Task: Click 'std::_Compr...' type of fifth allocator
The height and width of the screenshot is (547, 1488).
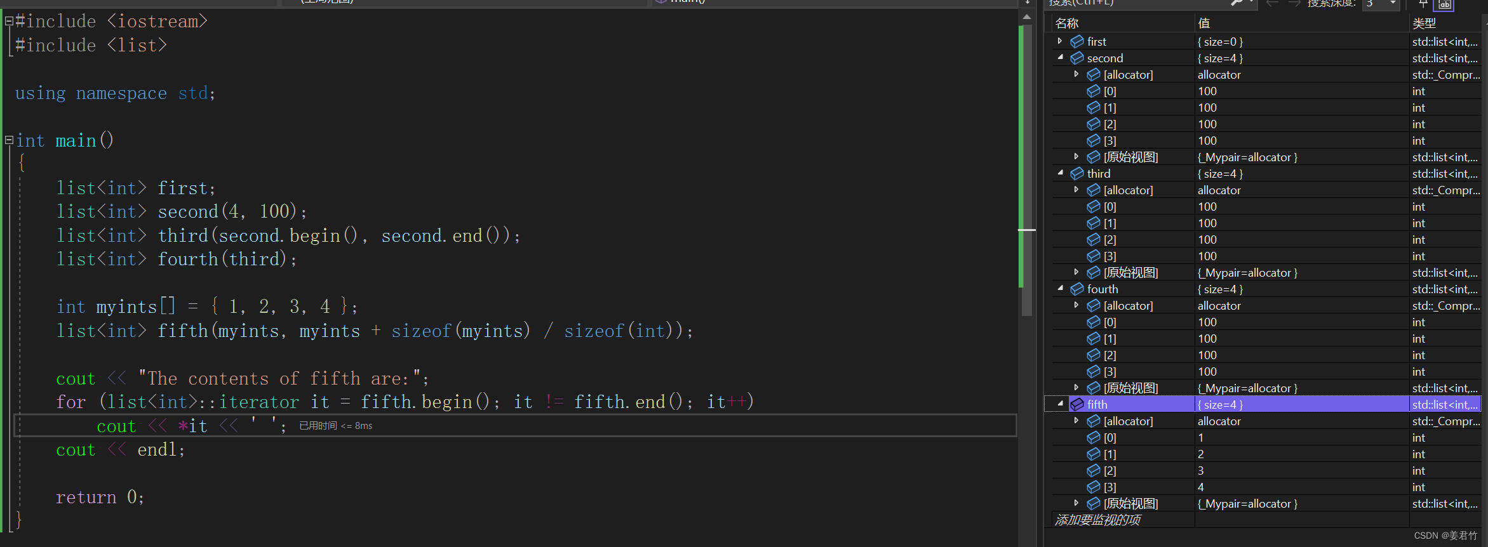Action: pyautogui.click(x=1446, y=421)
